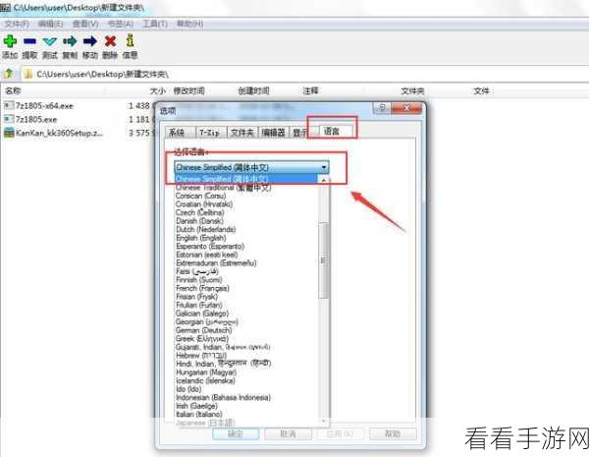
Task: Click the green Add (添加) toolbar icon
Action: click(x=10, y=41)
